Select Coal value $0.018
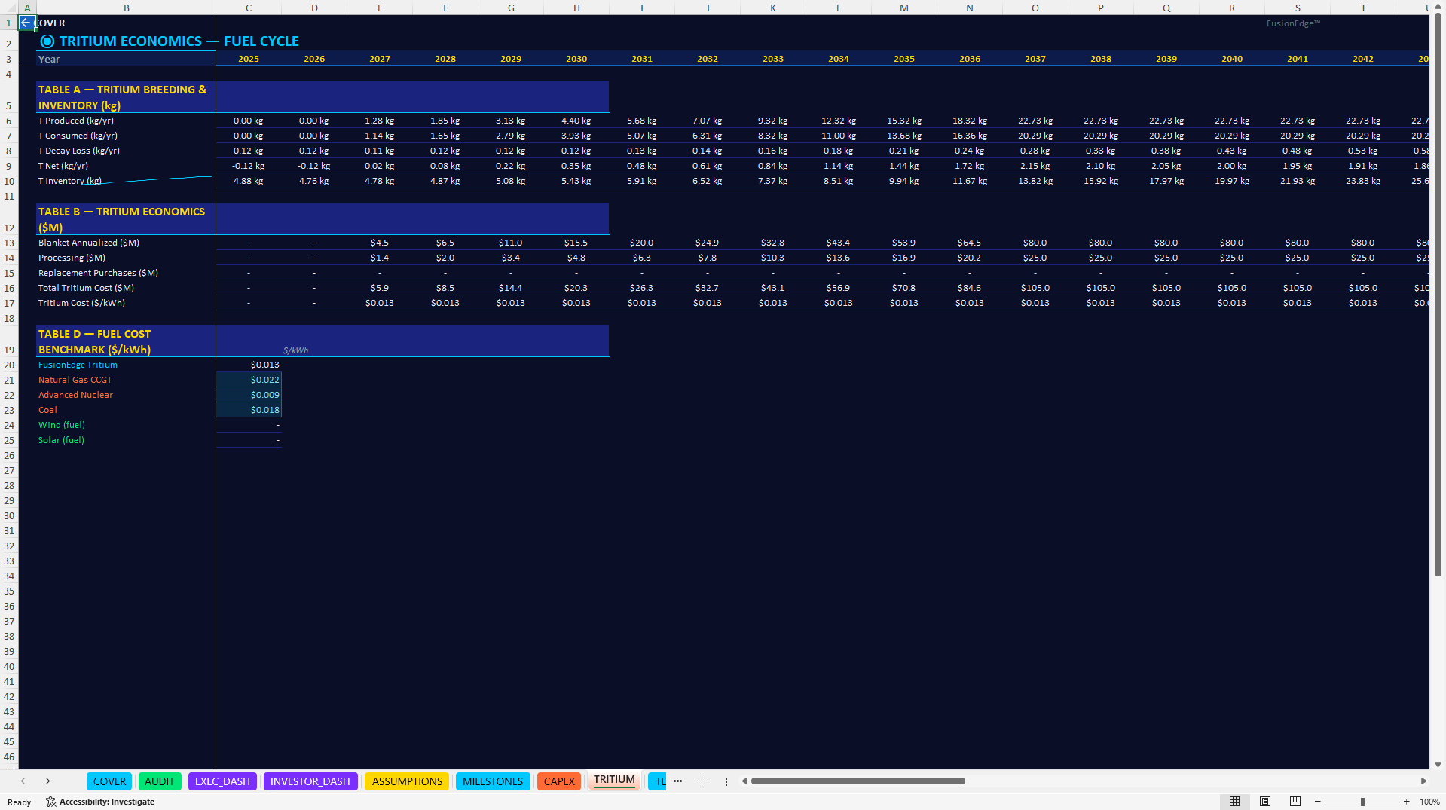The width and height of the screenshot is (1446, 810). pyautogui.click(x=249, y=410)
